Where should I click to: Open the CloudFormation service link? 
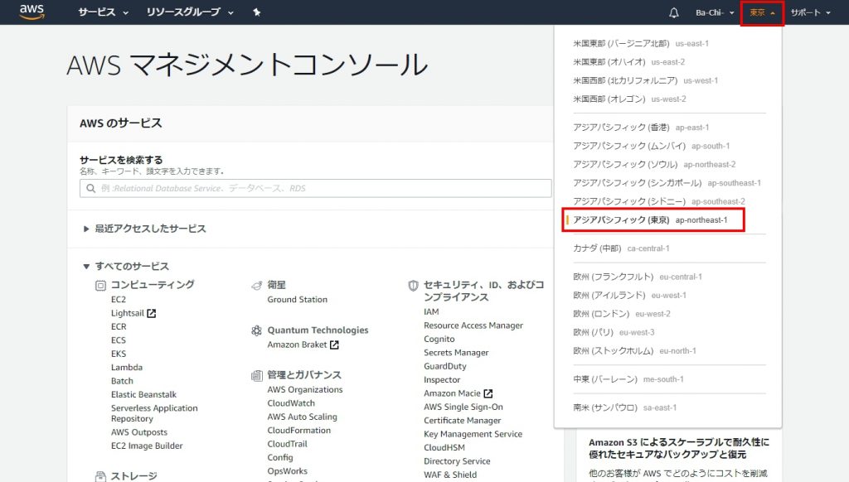coord(298,430)
